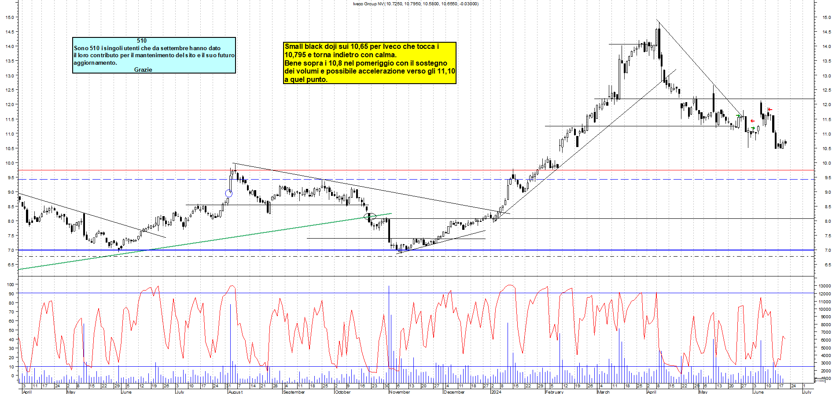The image size is (832, 394).
Task: Select the cyan box heading '510'
Action: [x=142, y=41]
